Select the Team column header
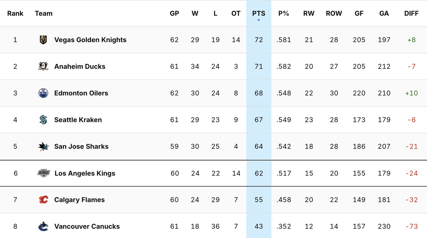The width and height of the screenshot is (427, 238). click(x=43, y=13)
